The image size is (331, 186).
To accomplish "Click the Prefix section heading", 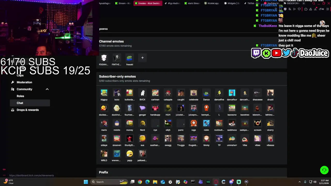I will pos(103,172).
